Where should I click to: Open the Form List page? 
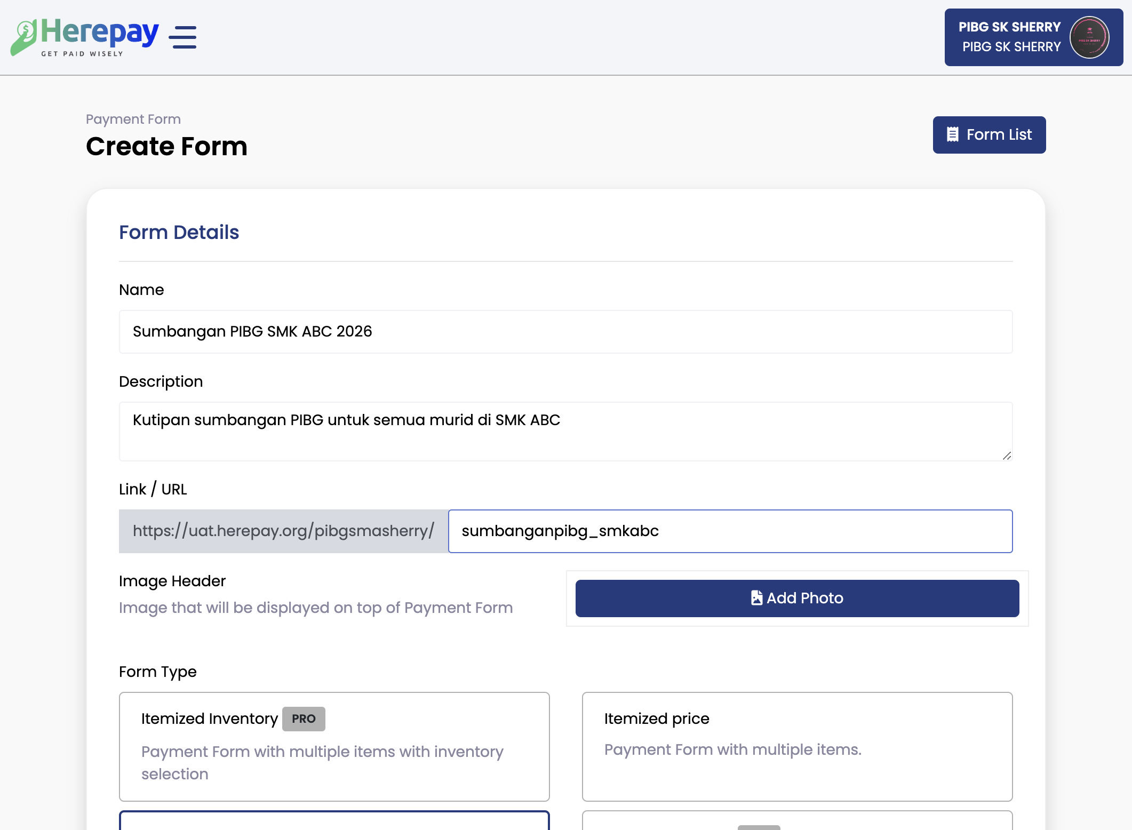[989, 135]
